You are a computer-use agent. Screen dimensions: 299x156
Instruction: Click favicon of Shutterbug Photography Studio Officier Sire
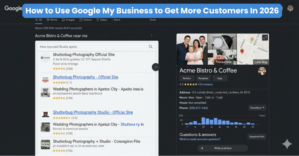point(45,115)
